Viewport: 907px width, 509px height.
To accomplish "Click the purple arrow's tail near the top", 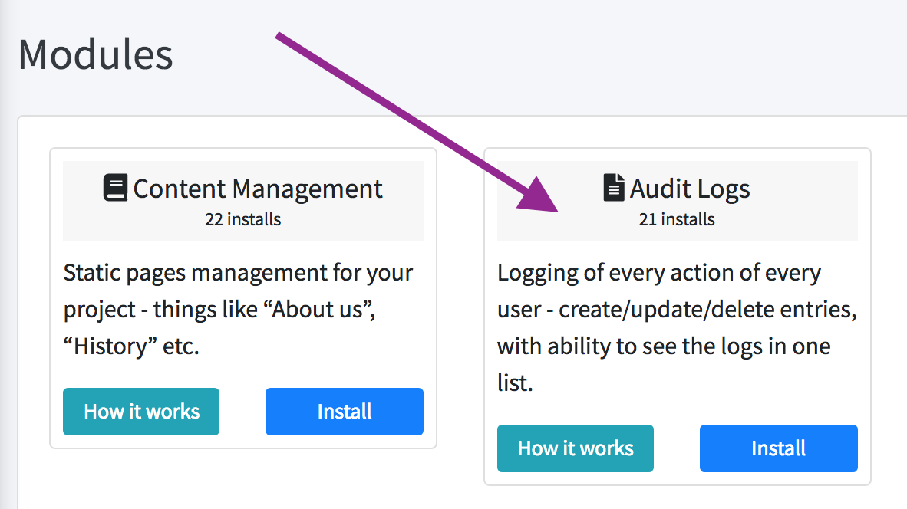I will 285,40.
